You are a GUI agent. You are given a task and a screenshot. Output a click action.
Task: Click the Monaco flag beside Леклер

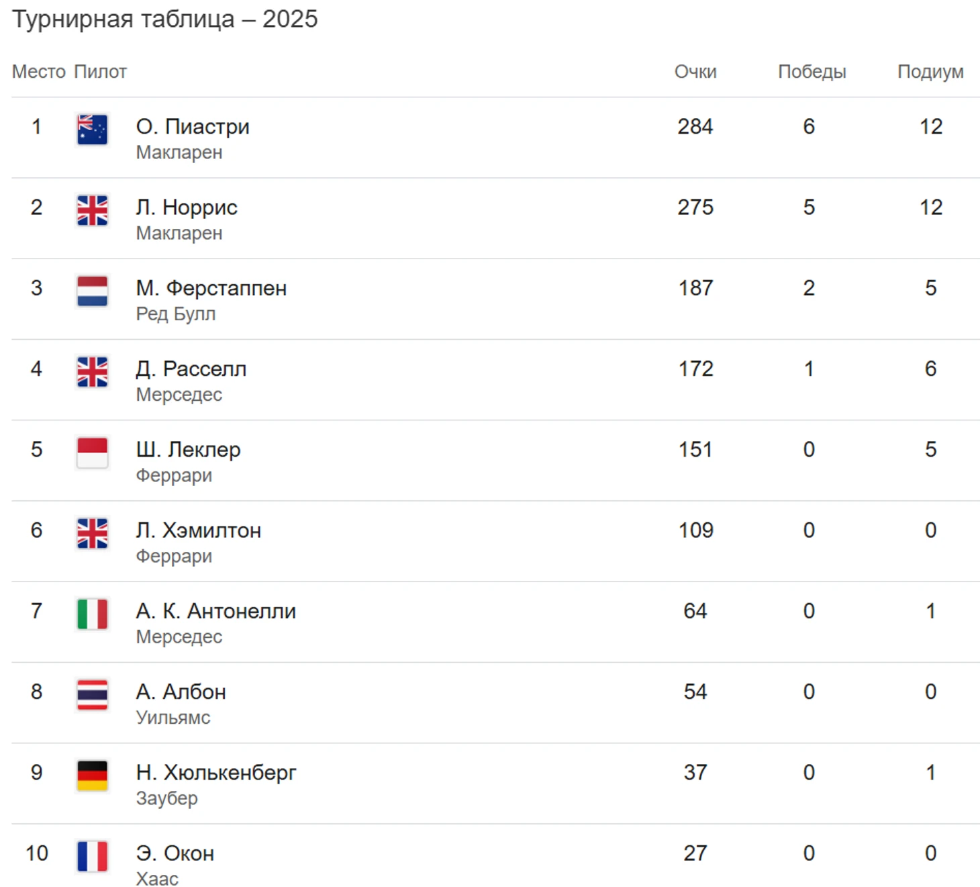[x=92, y=453]
